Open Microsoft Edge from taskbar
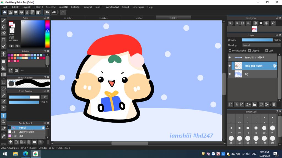The height and width of the screenshot is (158, 282). click(26, 154)
